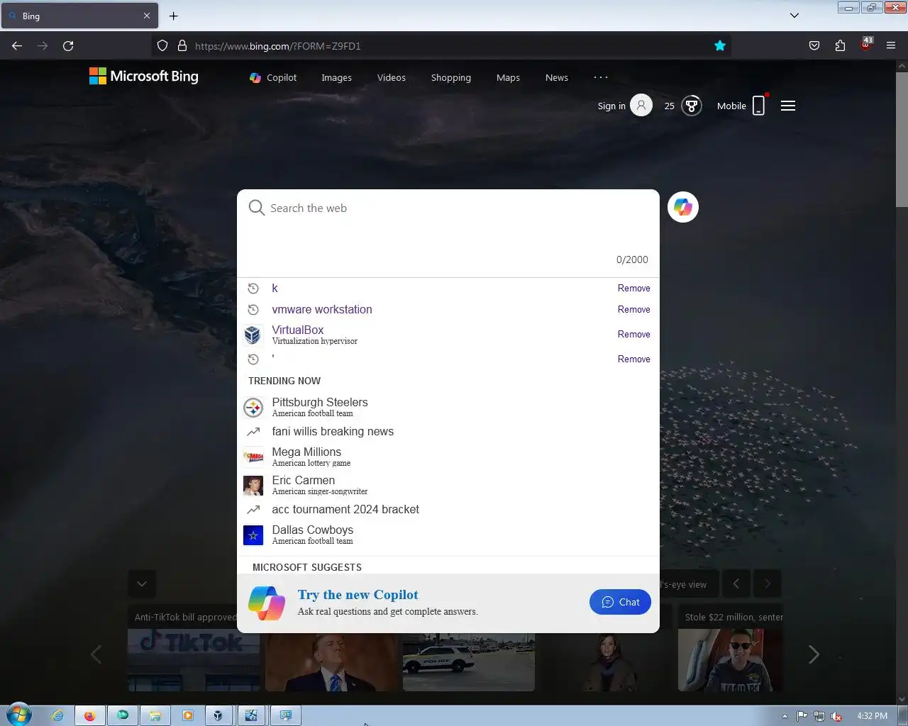Close the Bing browser tab

click(147, 16)
